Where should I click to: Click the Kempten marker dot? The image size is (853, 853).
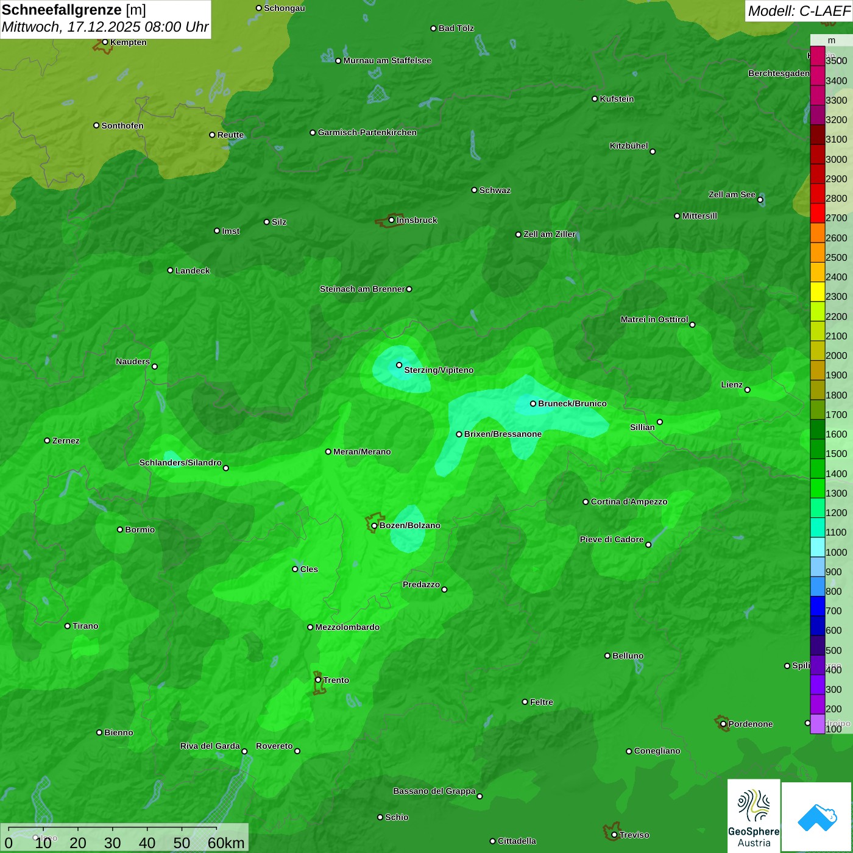point(105,42)
